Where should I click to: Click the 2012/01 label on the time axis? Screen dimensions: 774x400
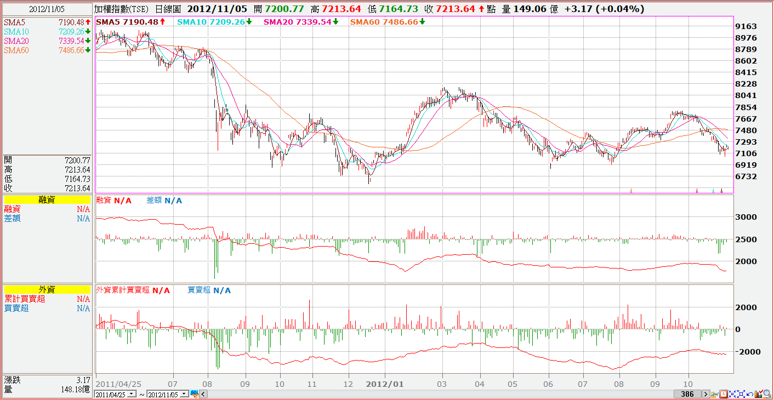pyautogui.click(x=385, y=384)
